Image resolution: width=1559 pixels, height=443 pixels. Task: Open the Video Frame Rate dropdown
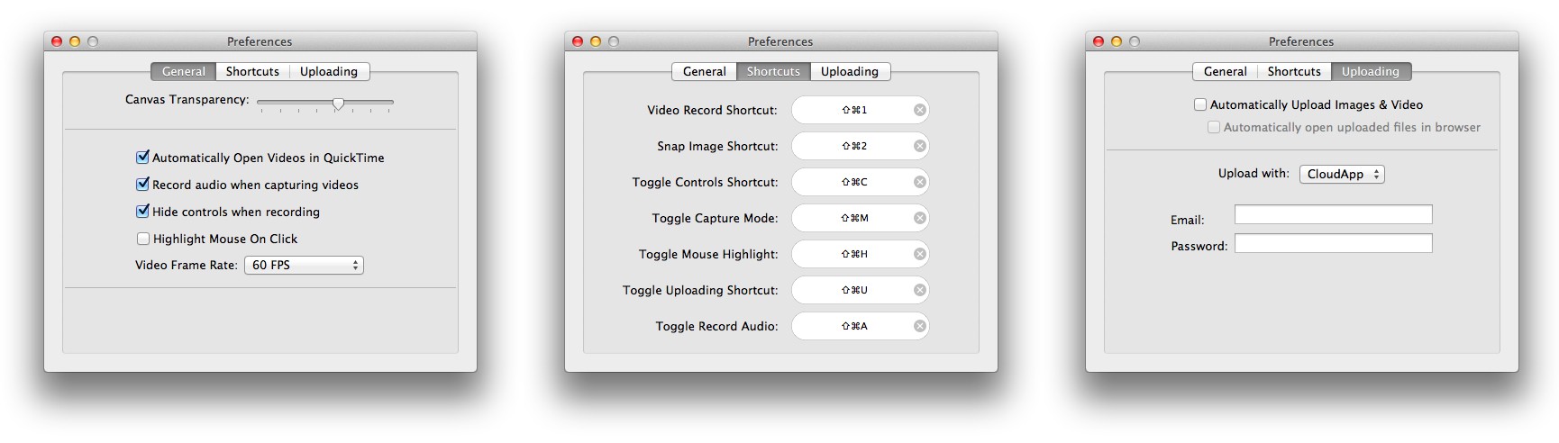304,265
